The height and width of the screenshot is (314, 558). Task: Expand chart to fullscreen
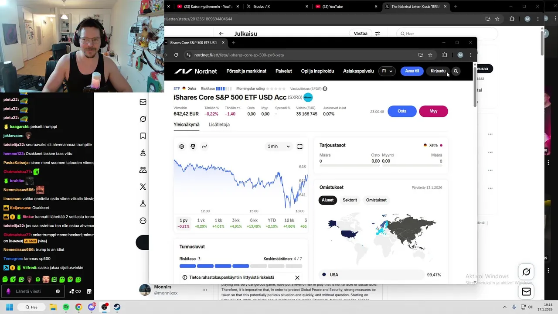300,147
